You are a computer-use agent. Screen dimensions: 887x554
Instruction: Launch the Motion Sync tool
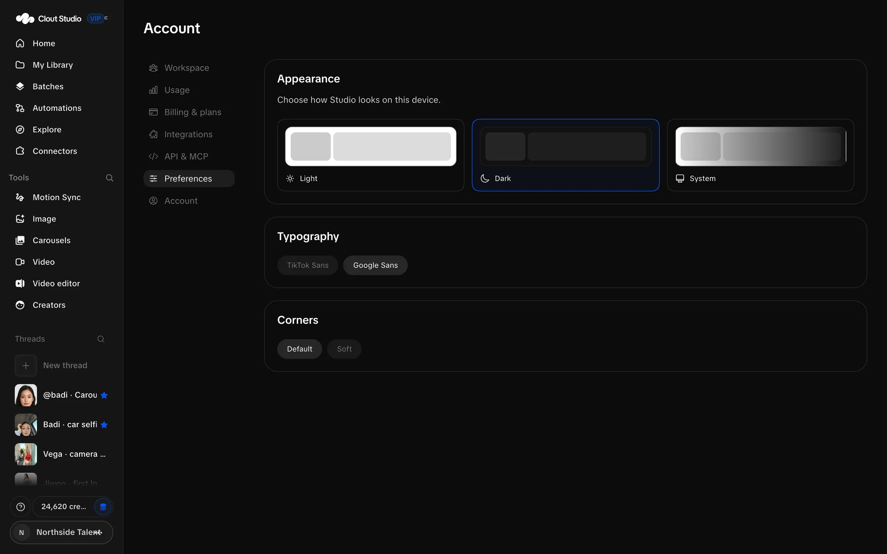tap(61, 197)
